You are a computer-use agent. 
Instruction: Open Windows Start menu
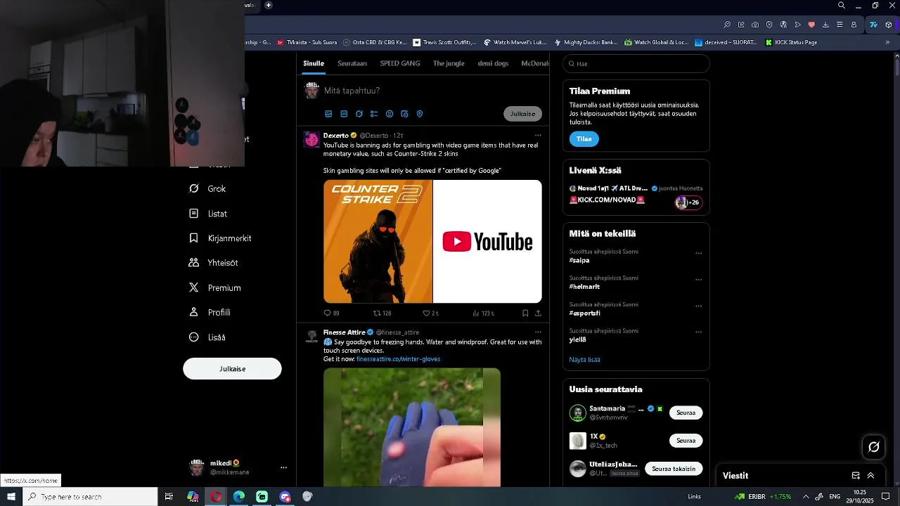[11, 497]
